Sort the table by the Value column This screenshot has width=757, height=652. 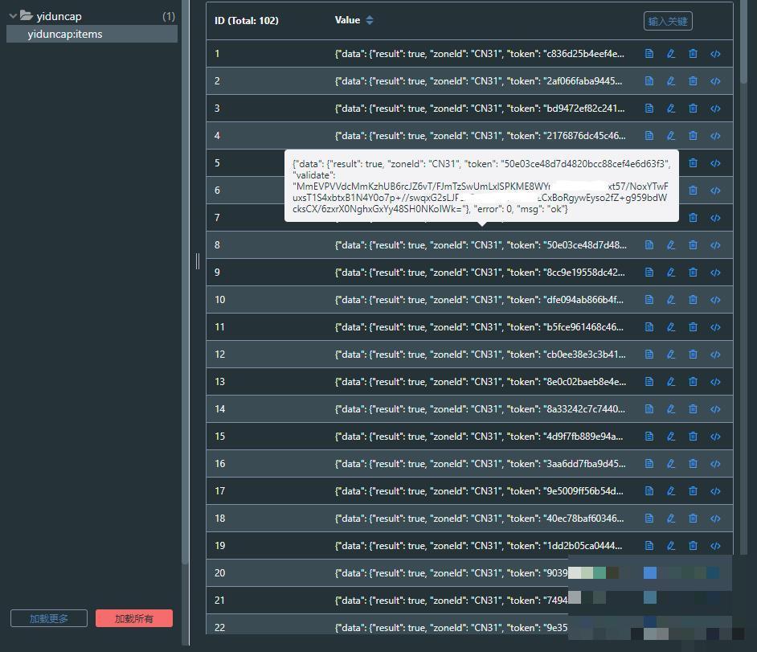click(x=369, y=20)
